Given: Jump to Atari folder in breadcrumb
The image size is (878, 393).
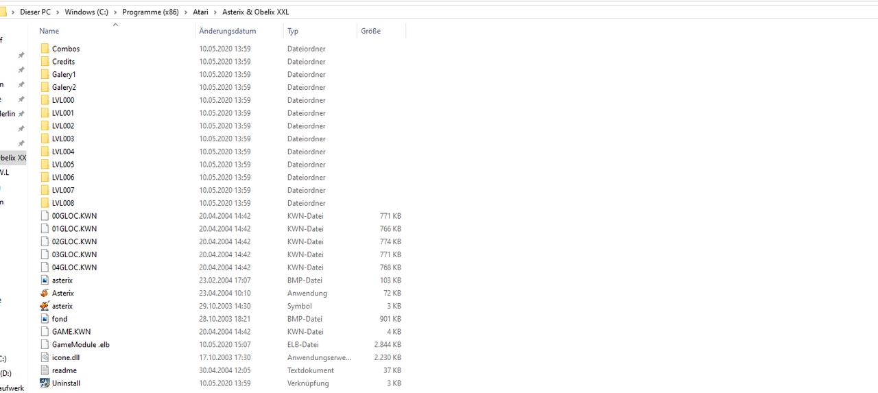Looking at the screenshot, I should (200, 12).
